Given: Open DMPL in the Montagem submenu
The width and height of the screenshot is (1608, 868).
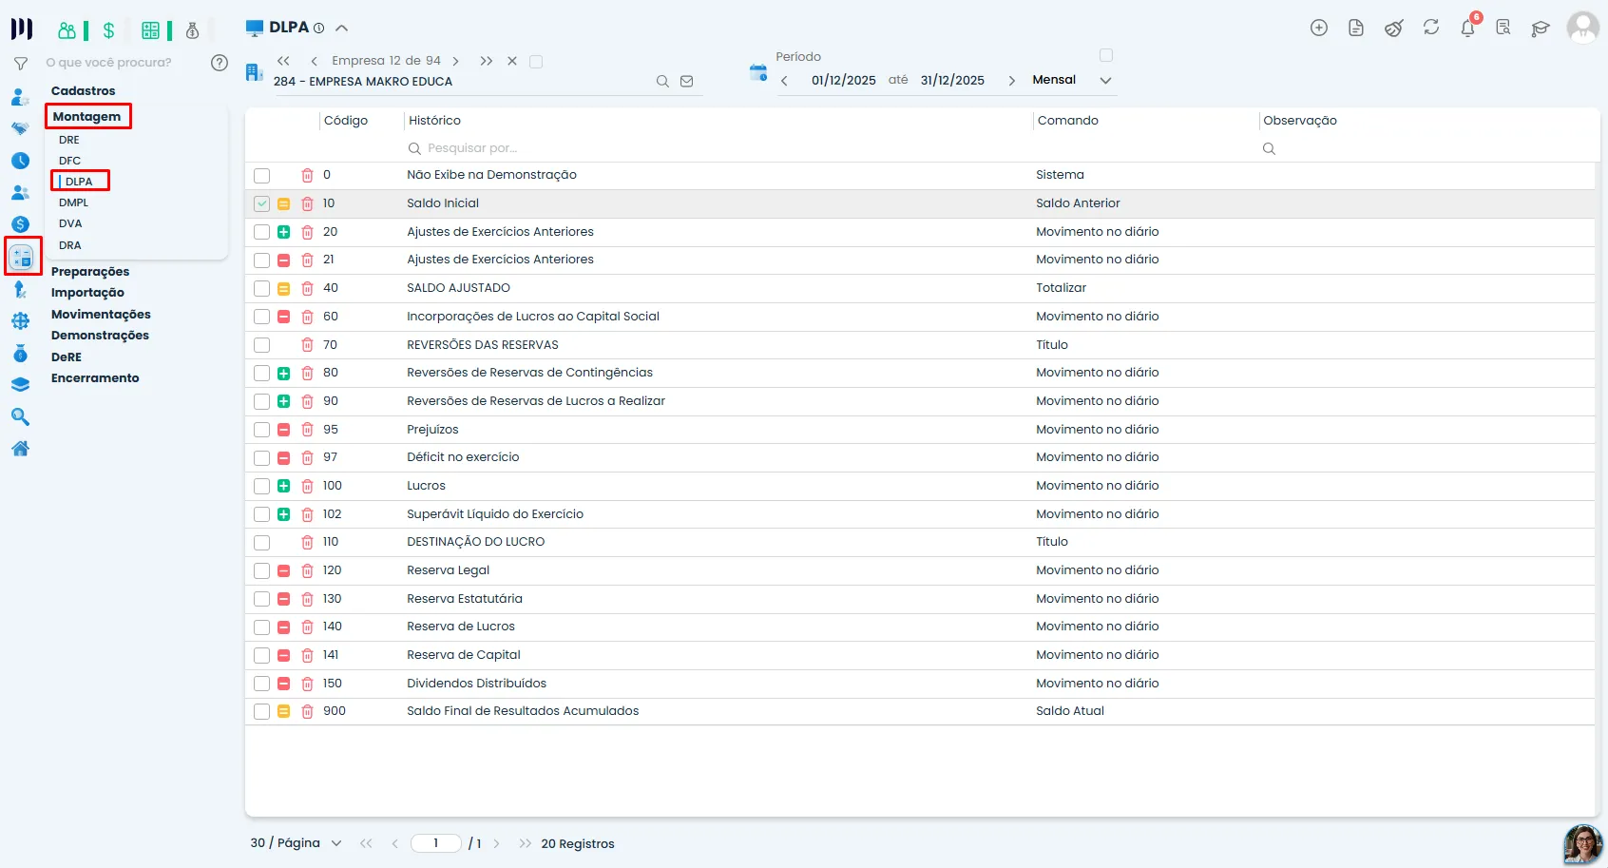Looking at the screenshot, I should pos(73,203).
